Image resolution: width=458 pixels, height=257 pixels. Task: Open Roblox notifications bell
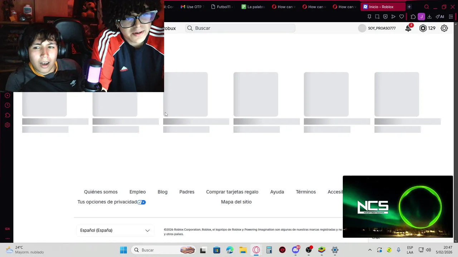[408, 28]
